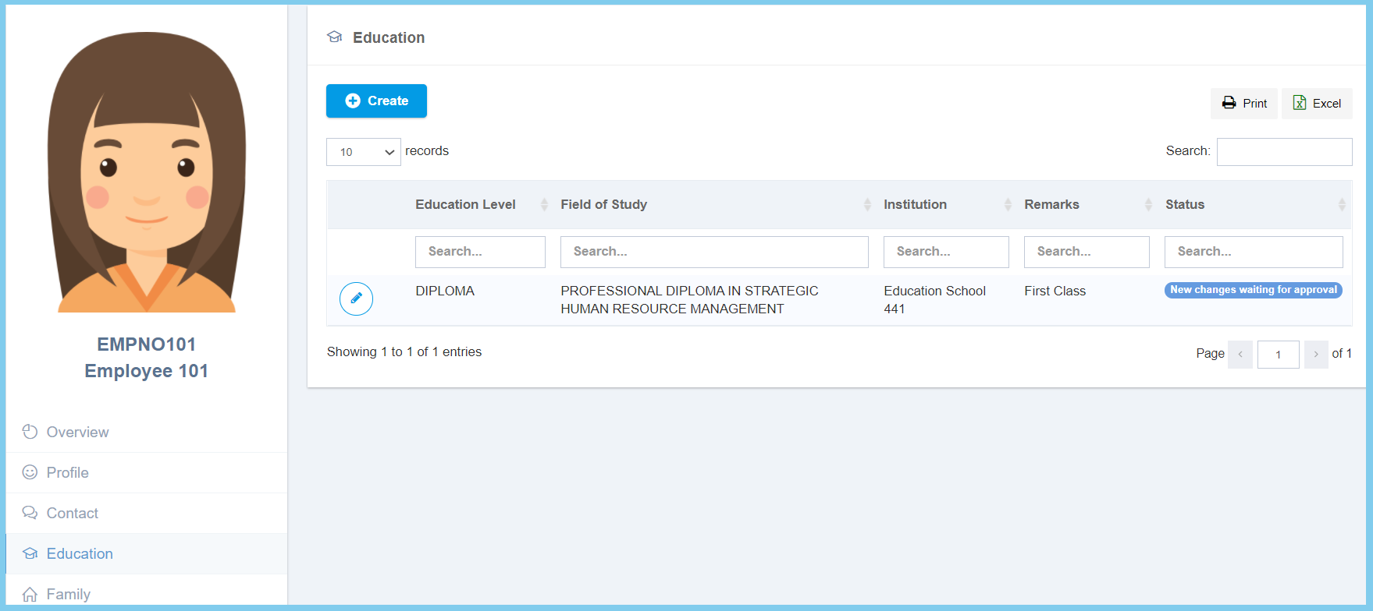
Task: Click the printer icon in Print button
Action: pyautogui.click(x=1229, y=103)
